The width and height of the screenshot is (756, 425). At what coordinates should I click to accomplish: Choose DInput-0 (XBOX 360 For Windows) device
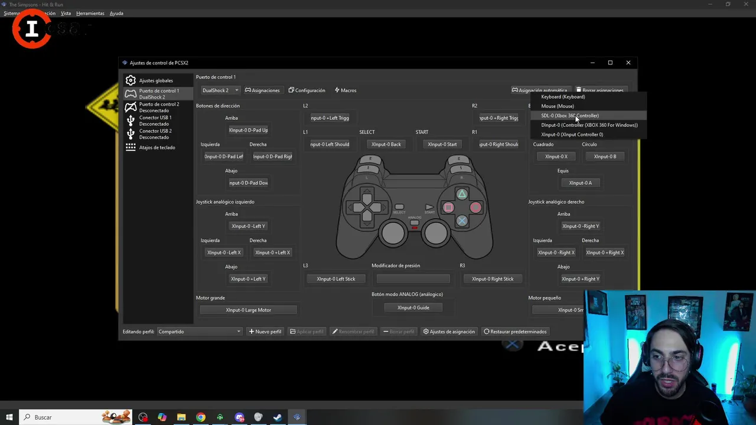click(589, 125)
